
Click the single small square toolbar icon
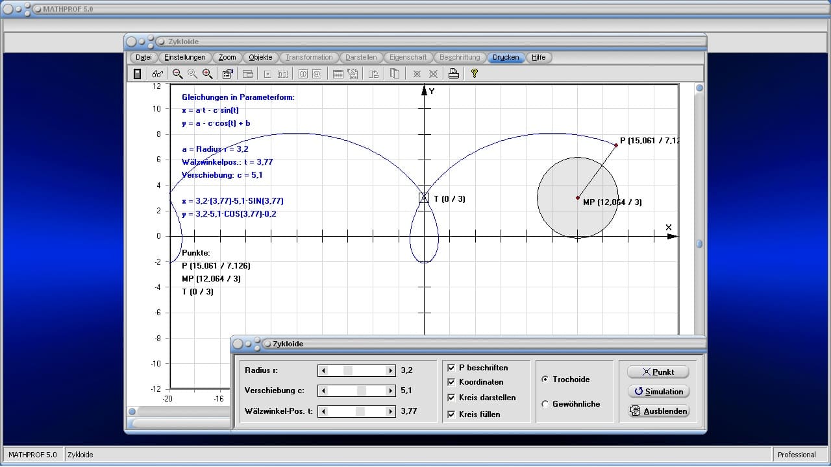click(267, 74)
